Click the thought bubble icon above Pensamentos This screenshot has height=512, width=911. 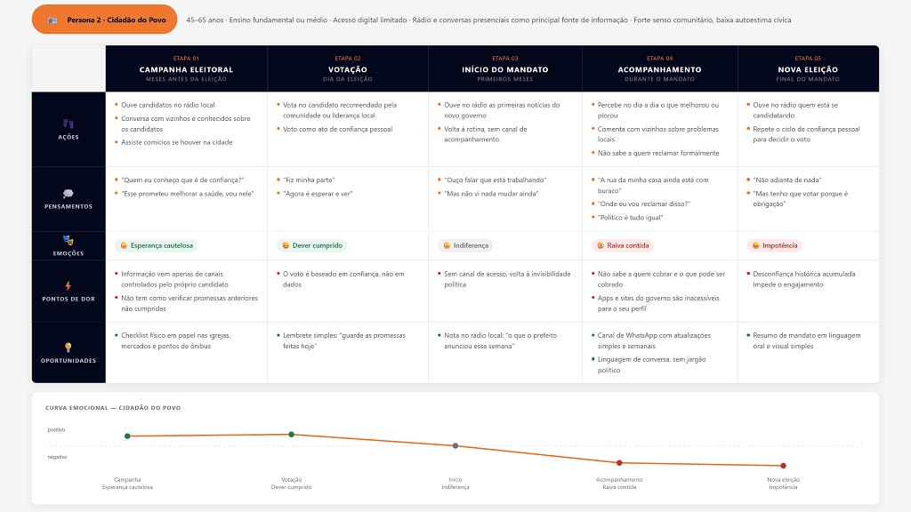coord(68,193)
